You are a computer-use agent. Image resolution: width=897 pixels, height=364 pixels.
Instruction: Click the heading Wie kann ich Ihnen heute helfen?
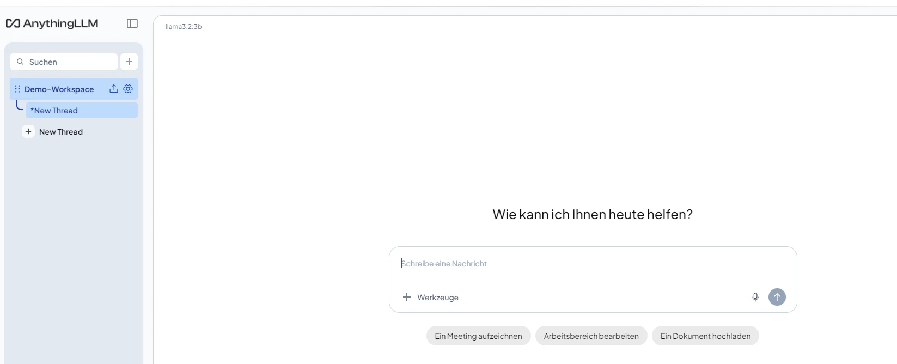point(593,214)
